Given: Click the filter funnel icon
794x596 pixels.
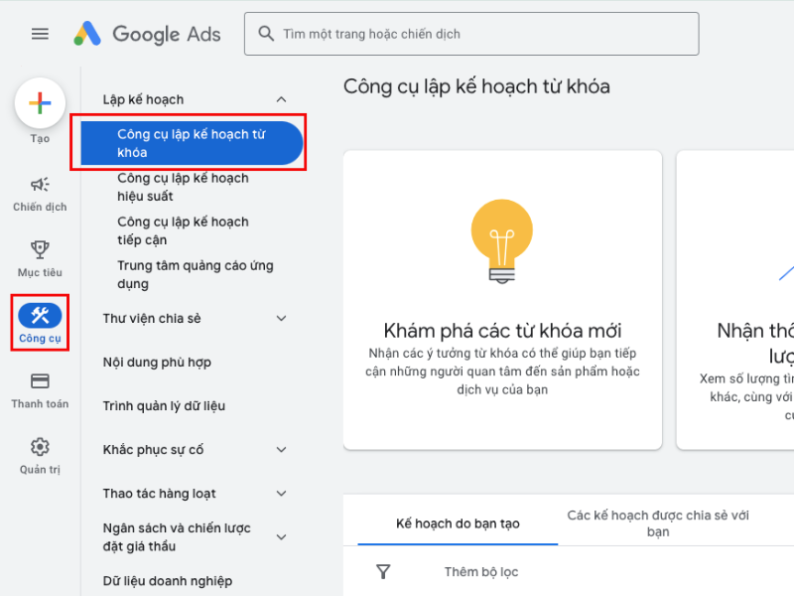Looking at the screenshot, I should click(x=383, y=572).
